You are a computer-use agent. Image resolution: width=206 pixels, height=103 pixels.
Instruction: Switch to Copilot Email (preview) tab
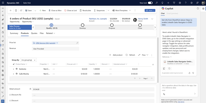click(x=172, y=13)
